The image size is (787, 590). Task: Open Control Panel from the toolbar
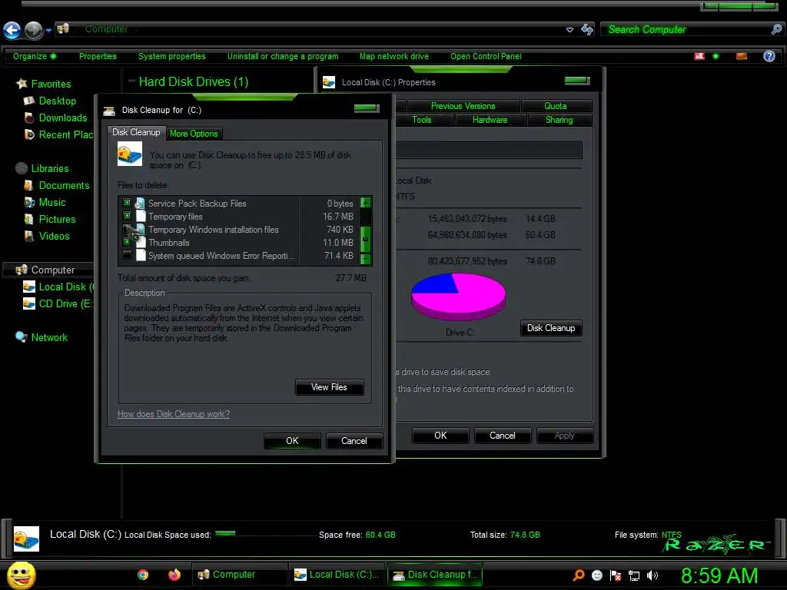click(x=486, y=56)
